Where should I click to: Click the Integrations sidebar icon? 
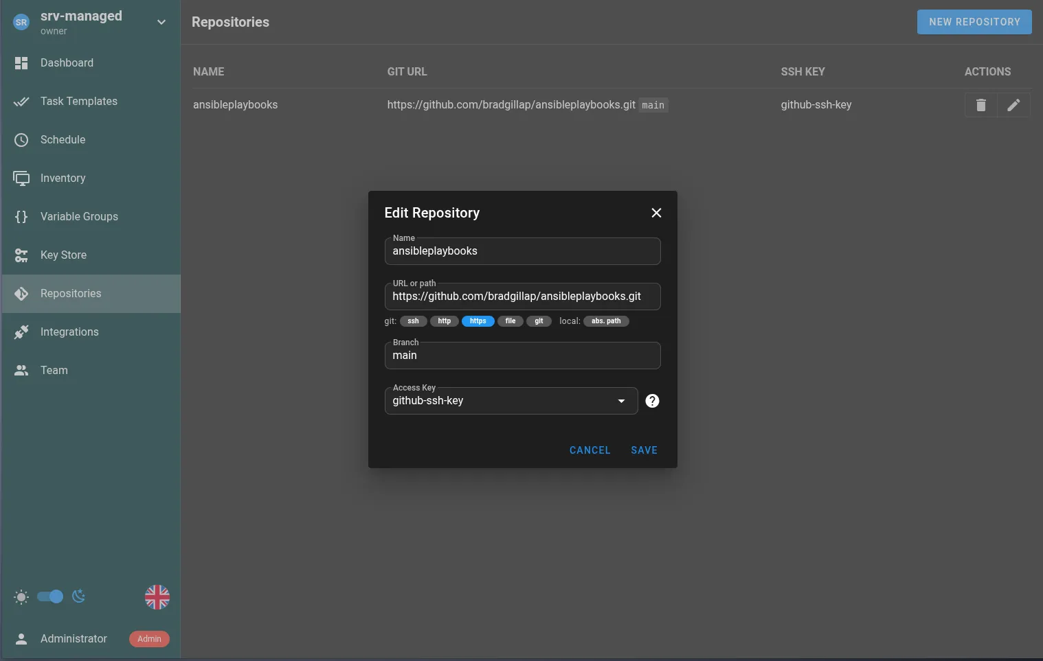[x=21, y=332]
